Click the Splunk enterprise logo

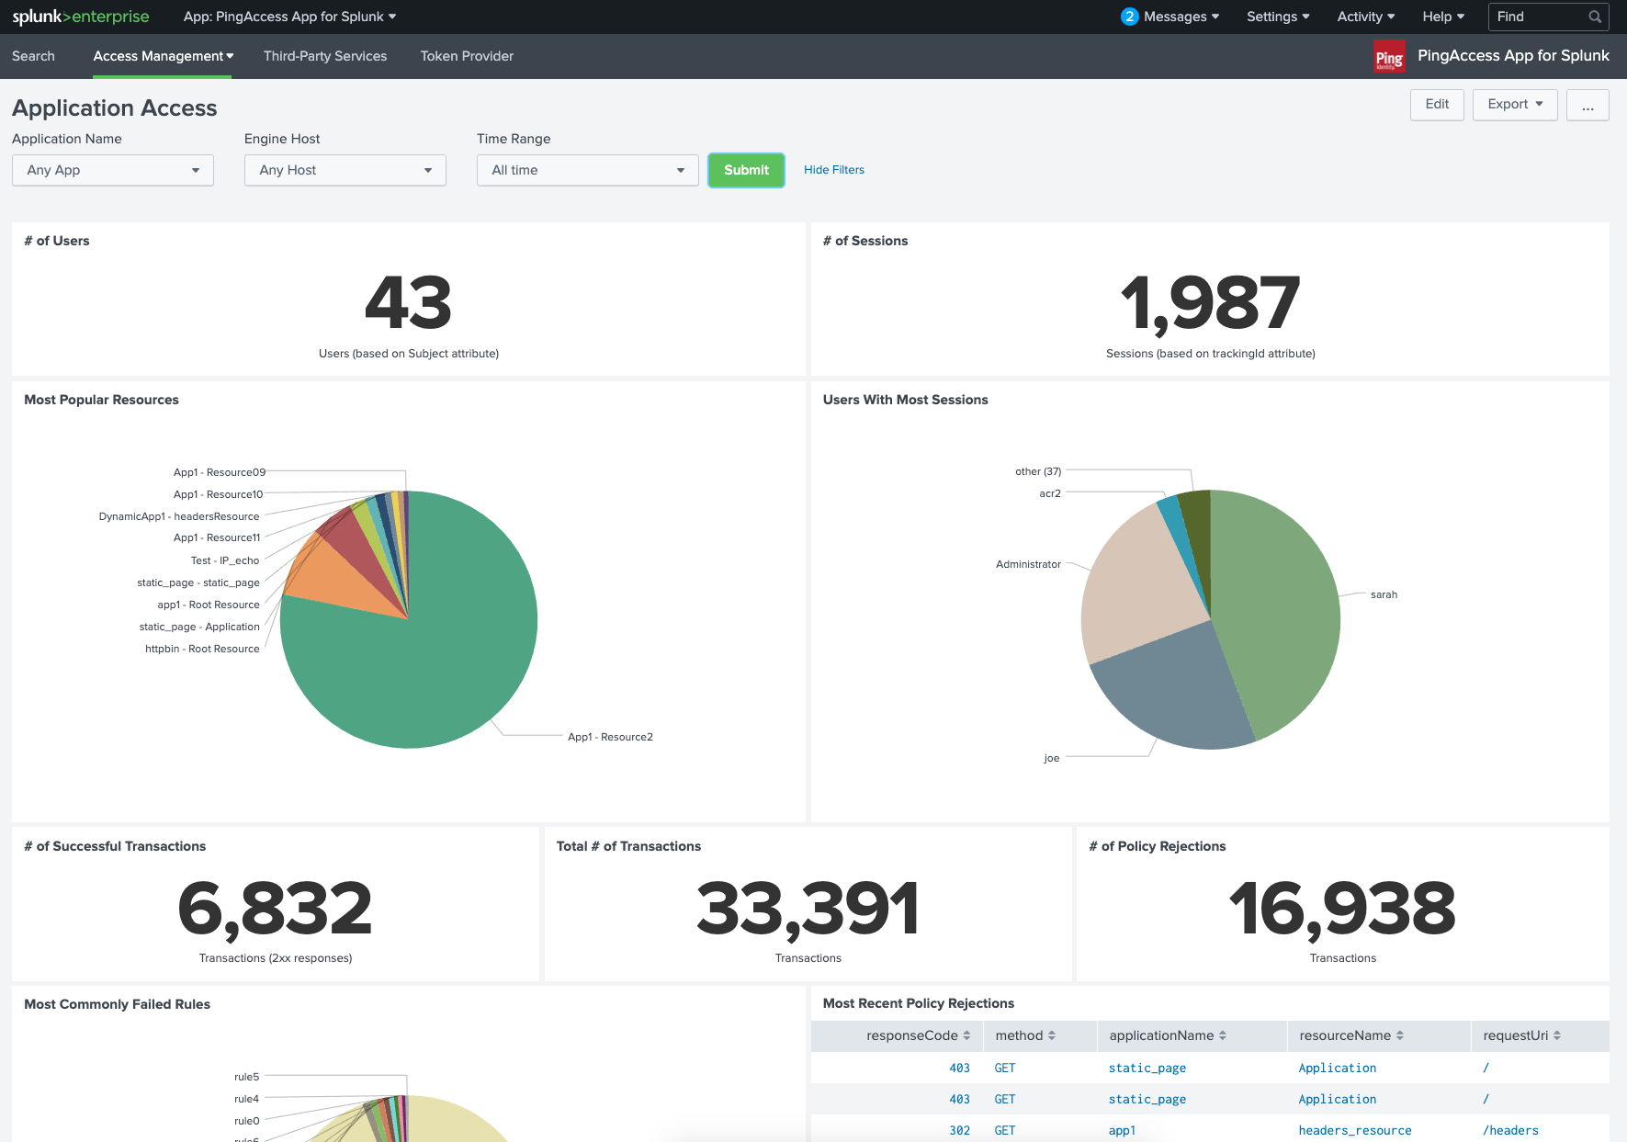point(81,17)
